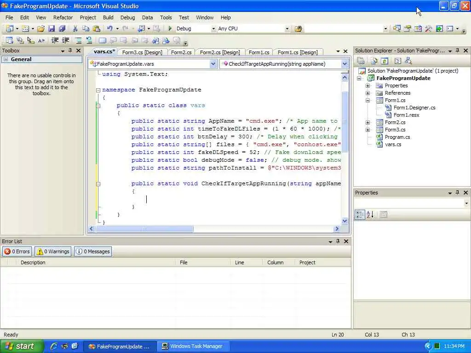
Task: Toggle a bookmark on the current line
Action: pyautogui.click(x=103, y=40)
